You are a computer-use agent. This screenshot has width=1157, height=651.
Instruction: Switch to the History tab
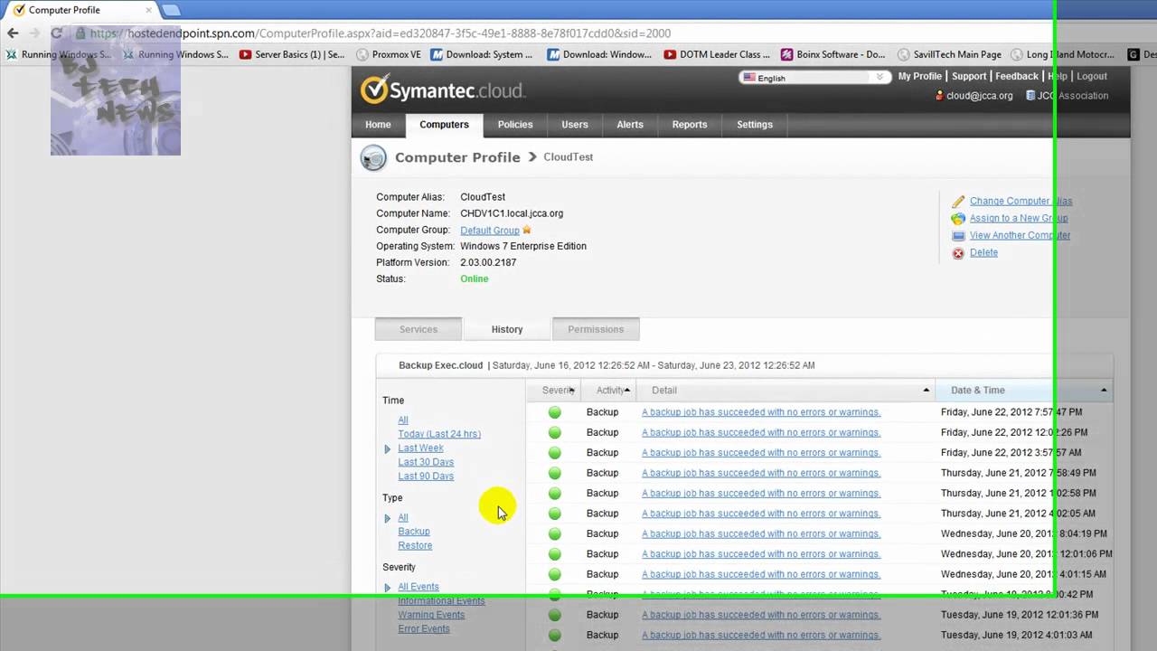[x=507, y=330]
